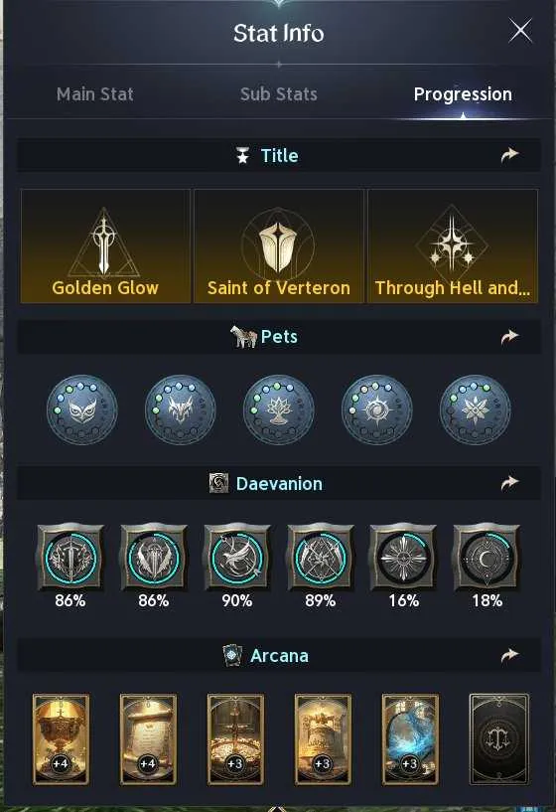
Task: Select the dragon-head pet medallion
Action: tap(181, 409)
